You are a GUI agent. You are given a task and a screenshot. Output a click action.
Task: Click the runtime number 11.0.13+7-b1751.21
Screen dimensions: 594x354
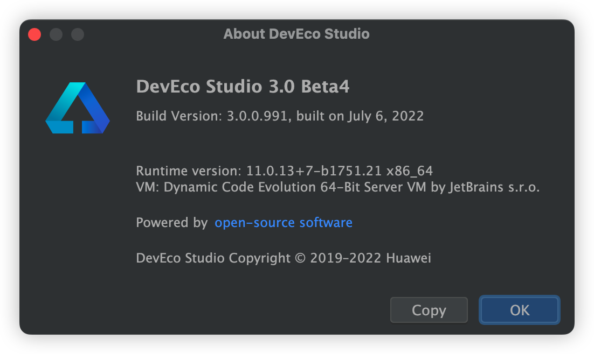(x=314, y=172)
